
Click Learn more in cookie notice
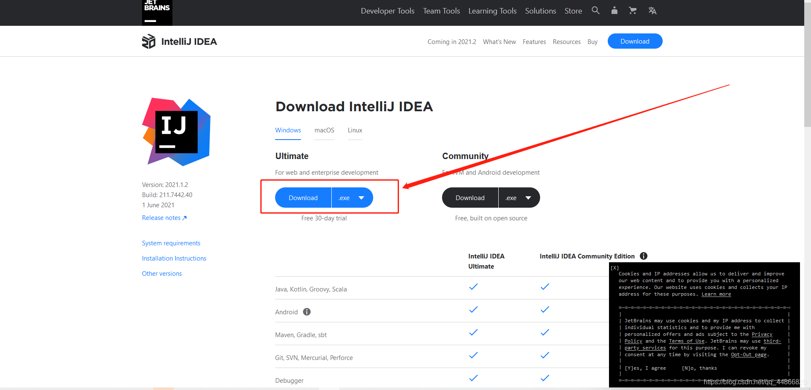(x=716, y=294)
